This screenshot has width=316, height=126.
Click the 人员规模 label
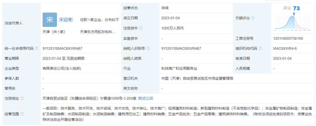[x=243, y=68]
